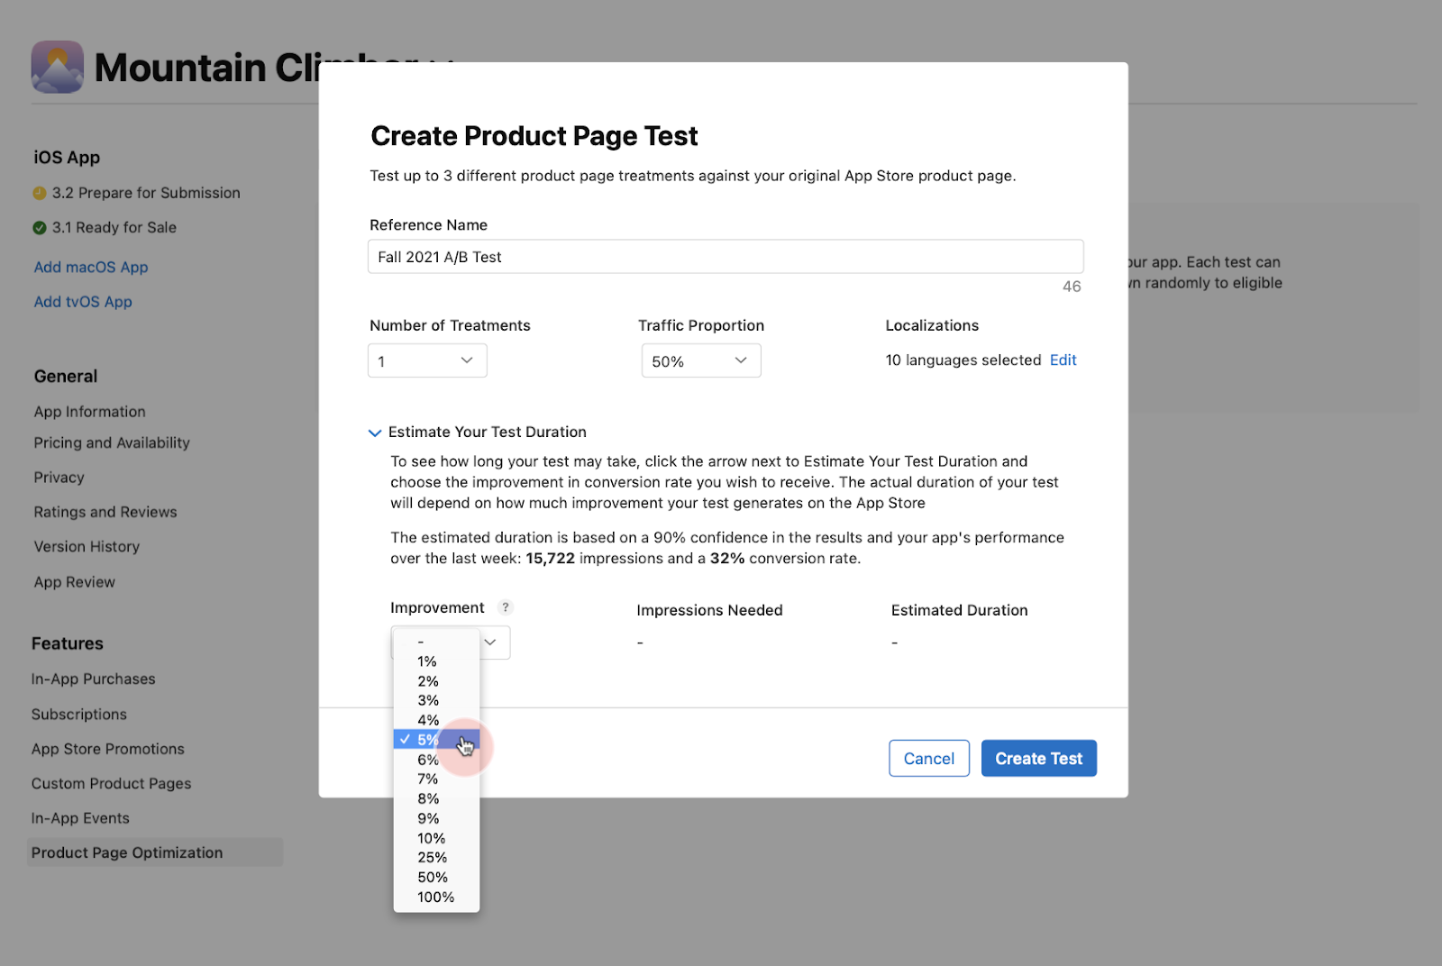Open the Number of Treatments dropdown
The height and width of the screenshot is (966, 1442).
[x=427, y=360]
